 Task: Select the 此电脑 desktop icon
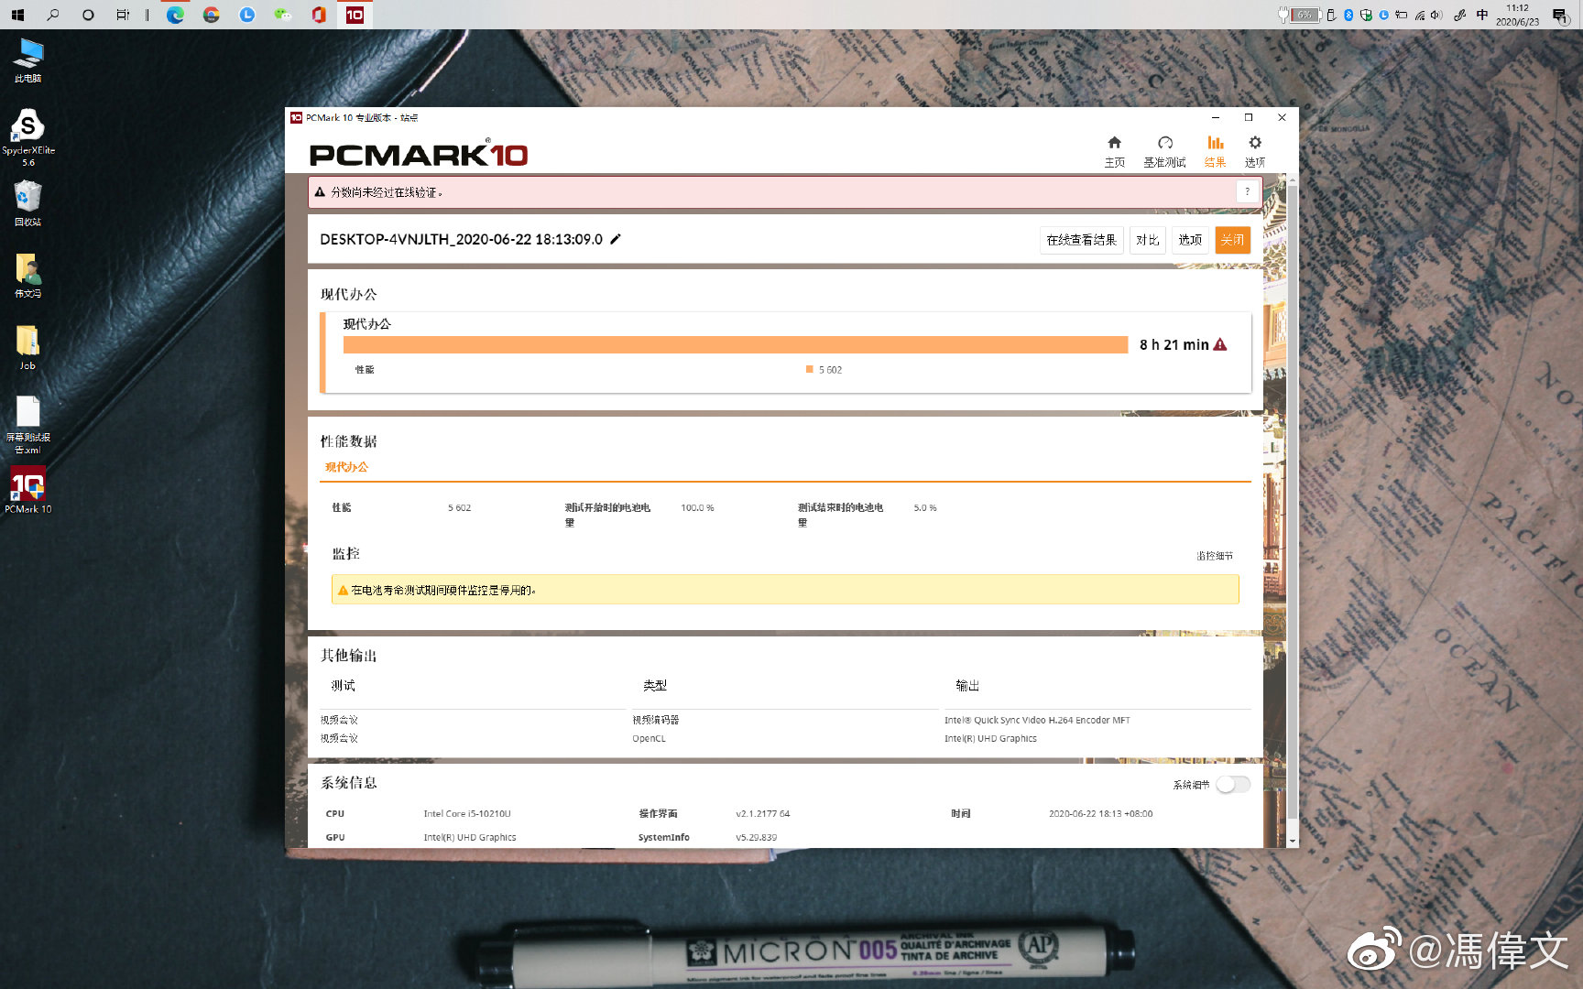(x=28, y=60)
